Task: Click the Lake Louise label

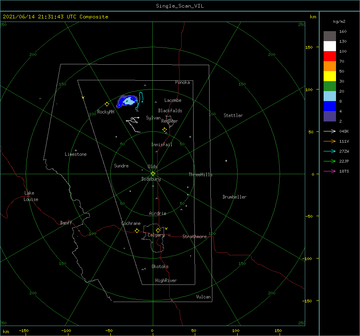Action: pos(31,196)
